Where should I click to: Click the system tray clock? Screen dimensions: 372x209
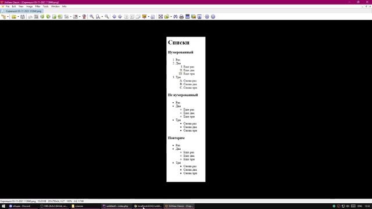[367, 206]
